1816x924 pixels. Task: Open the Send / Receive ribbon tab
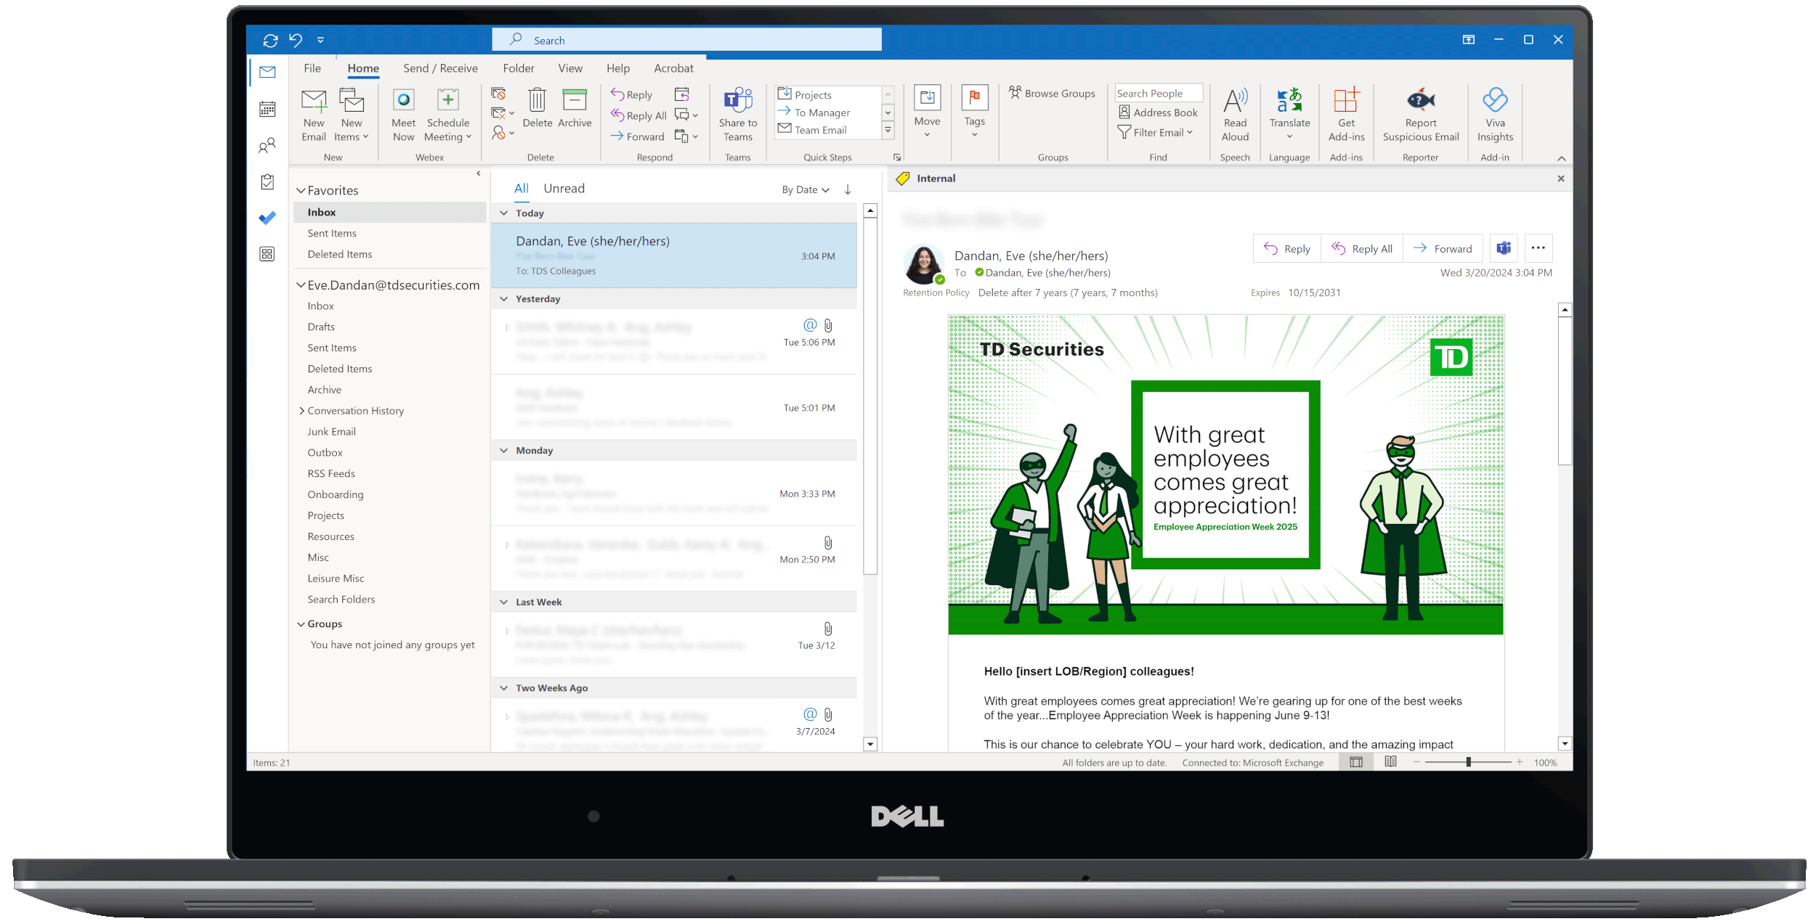(440, 68)
